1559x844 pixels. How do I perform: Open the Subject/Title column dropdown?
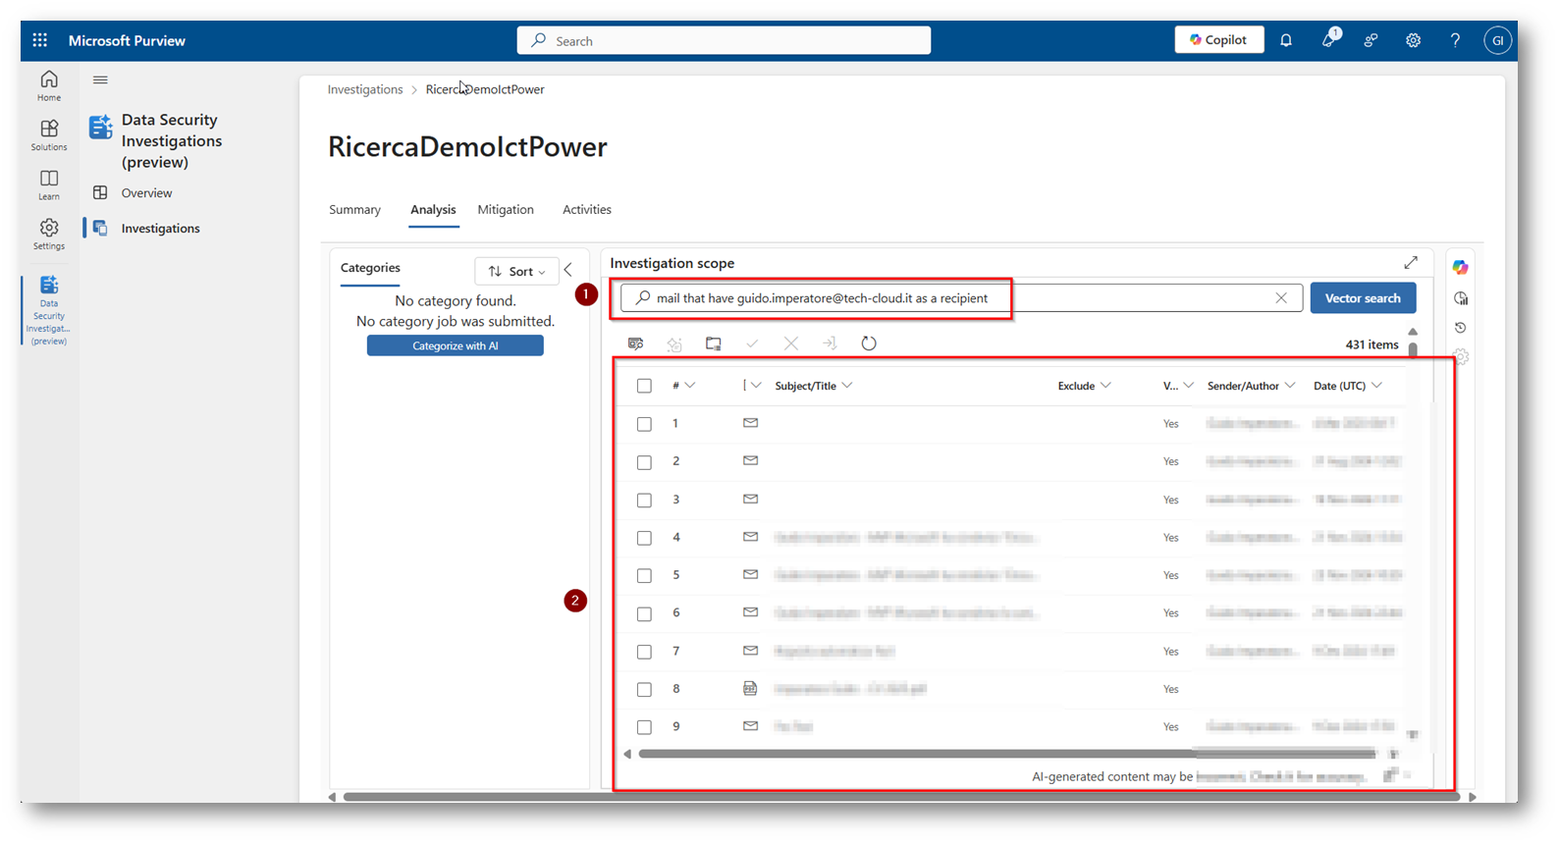(847, 386)
